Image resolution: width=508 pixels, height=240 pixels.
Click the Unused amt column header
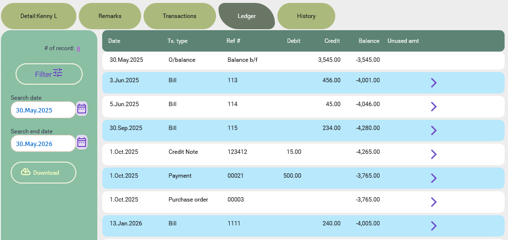(403, 41)
